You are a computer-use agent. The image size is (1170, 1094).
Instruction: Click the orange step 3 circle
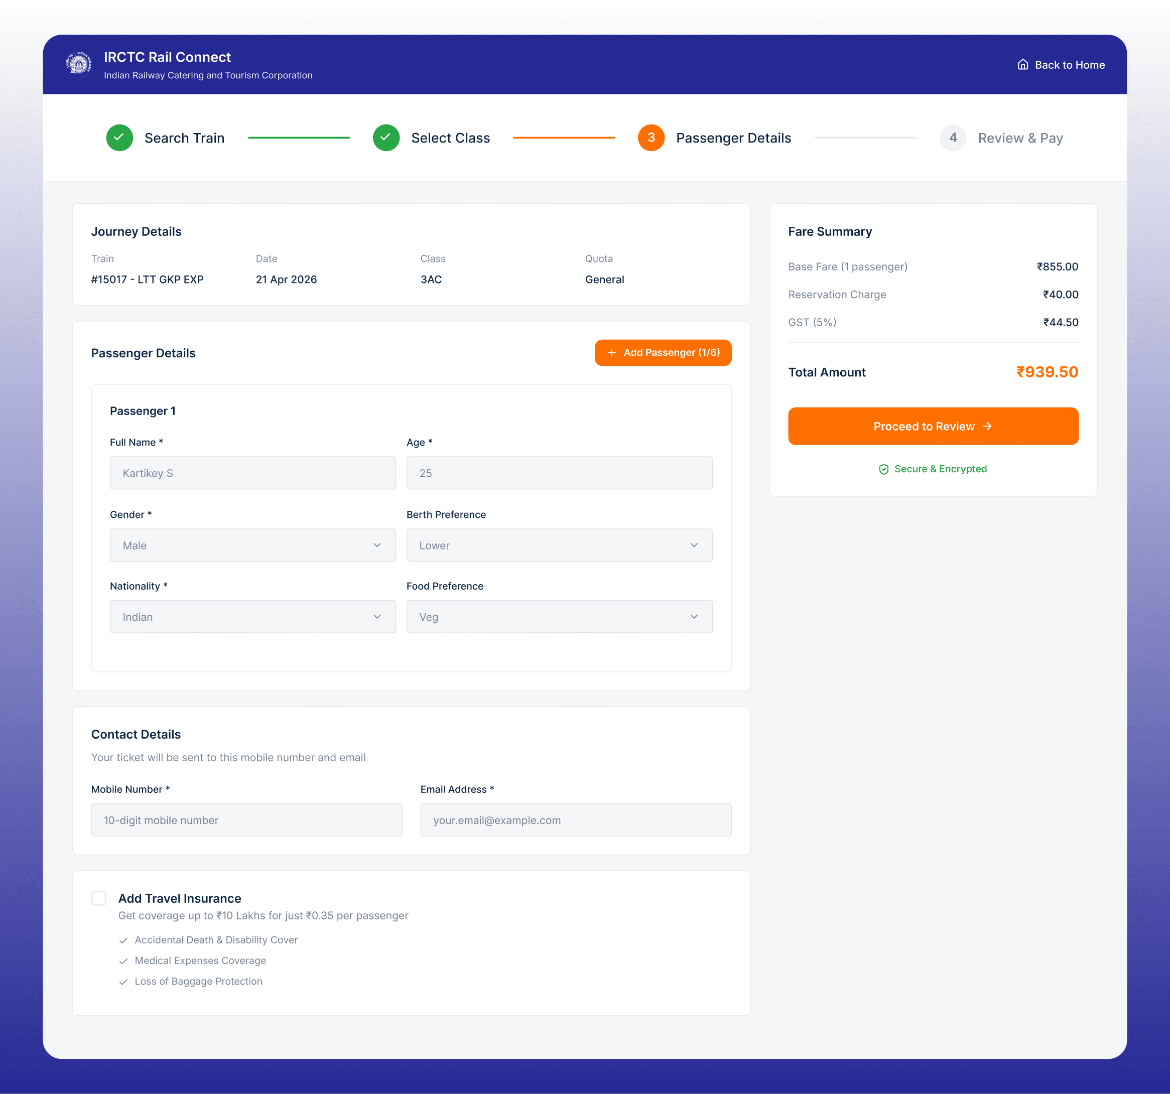(651, 138)
